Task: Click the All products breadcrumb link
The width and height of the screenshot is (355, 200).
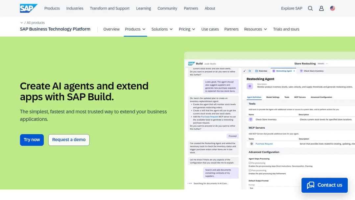Action: [35, 23]
